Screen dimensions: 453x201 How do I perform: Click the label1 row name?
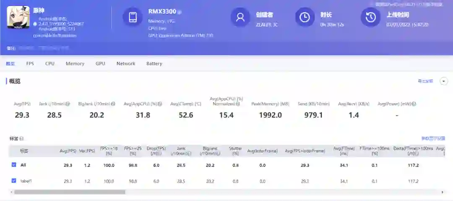click(26, 181)
